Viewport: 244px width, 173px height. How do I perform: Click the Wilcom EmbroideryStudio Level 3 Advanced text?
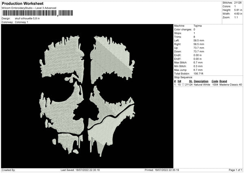(29, 8)
